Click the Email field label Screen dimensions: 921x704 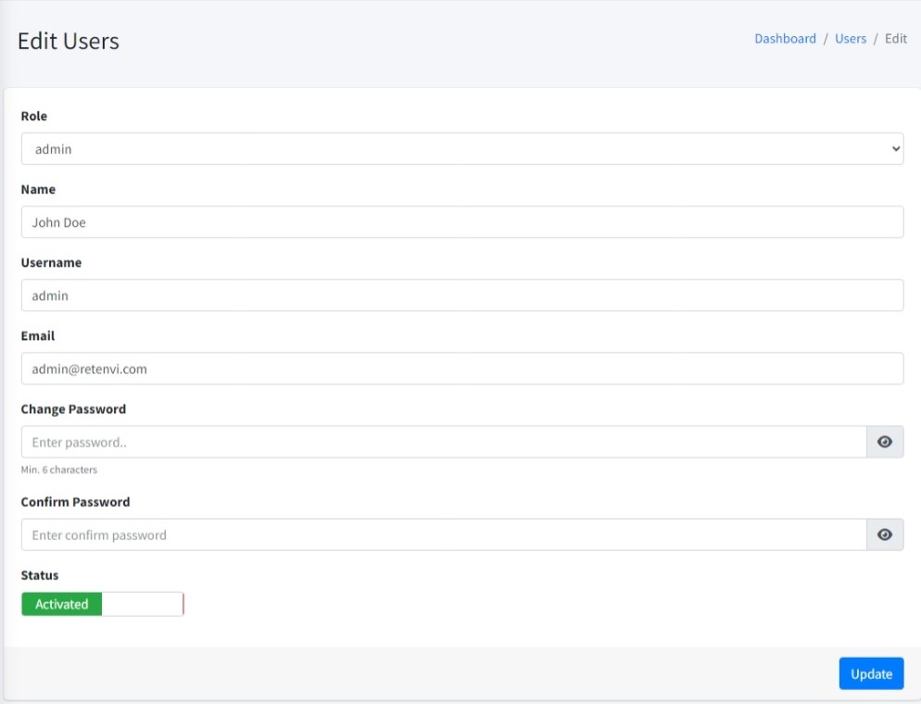tap(38, 336)
